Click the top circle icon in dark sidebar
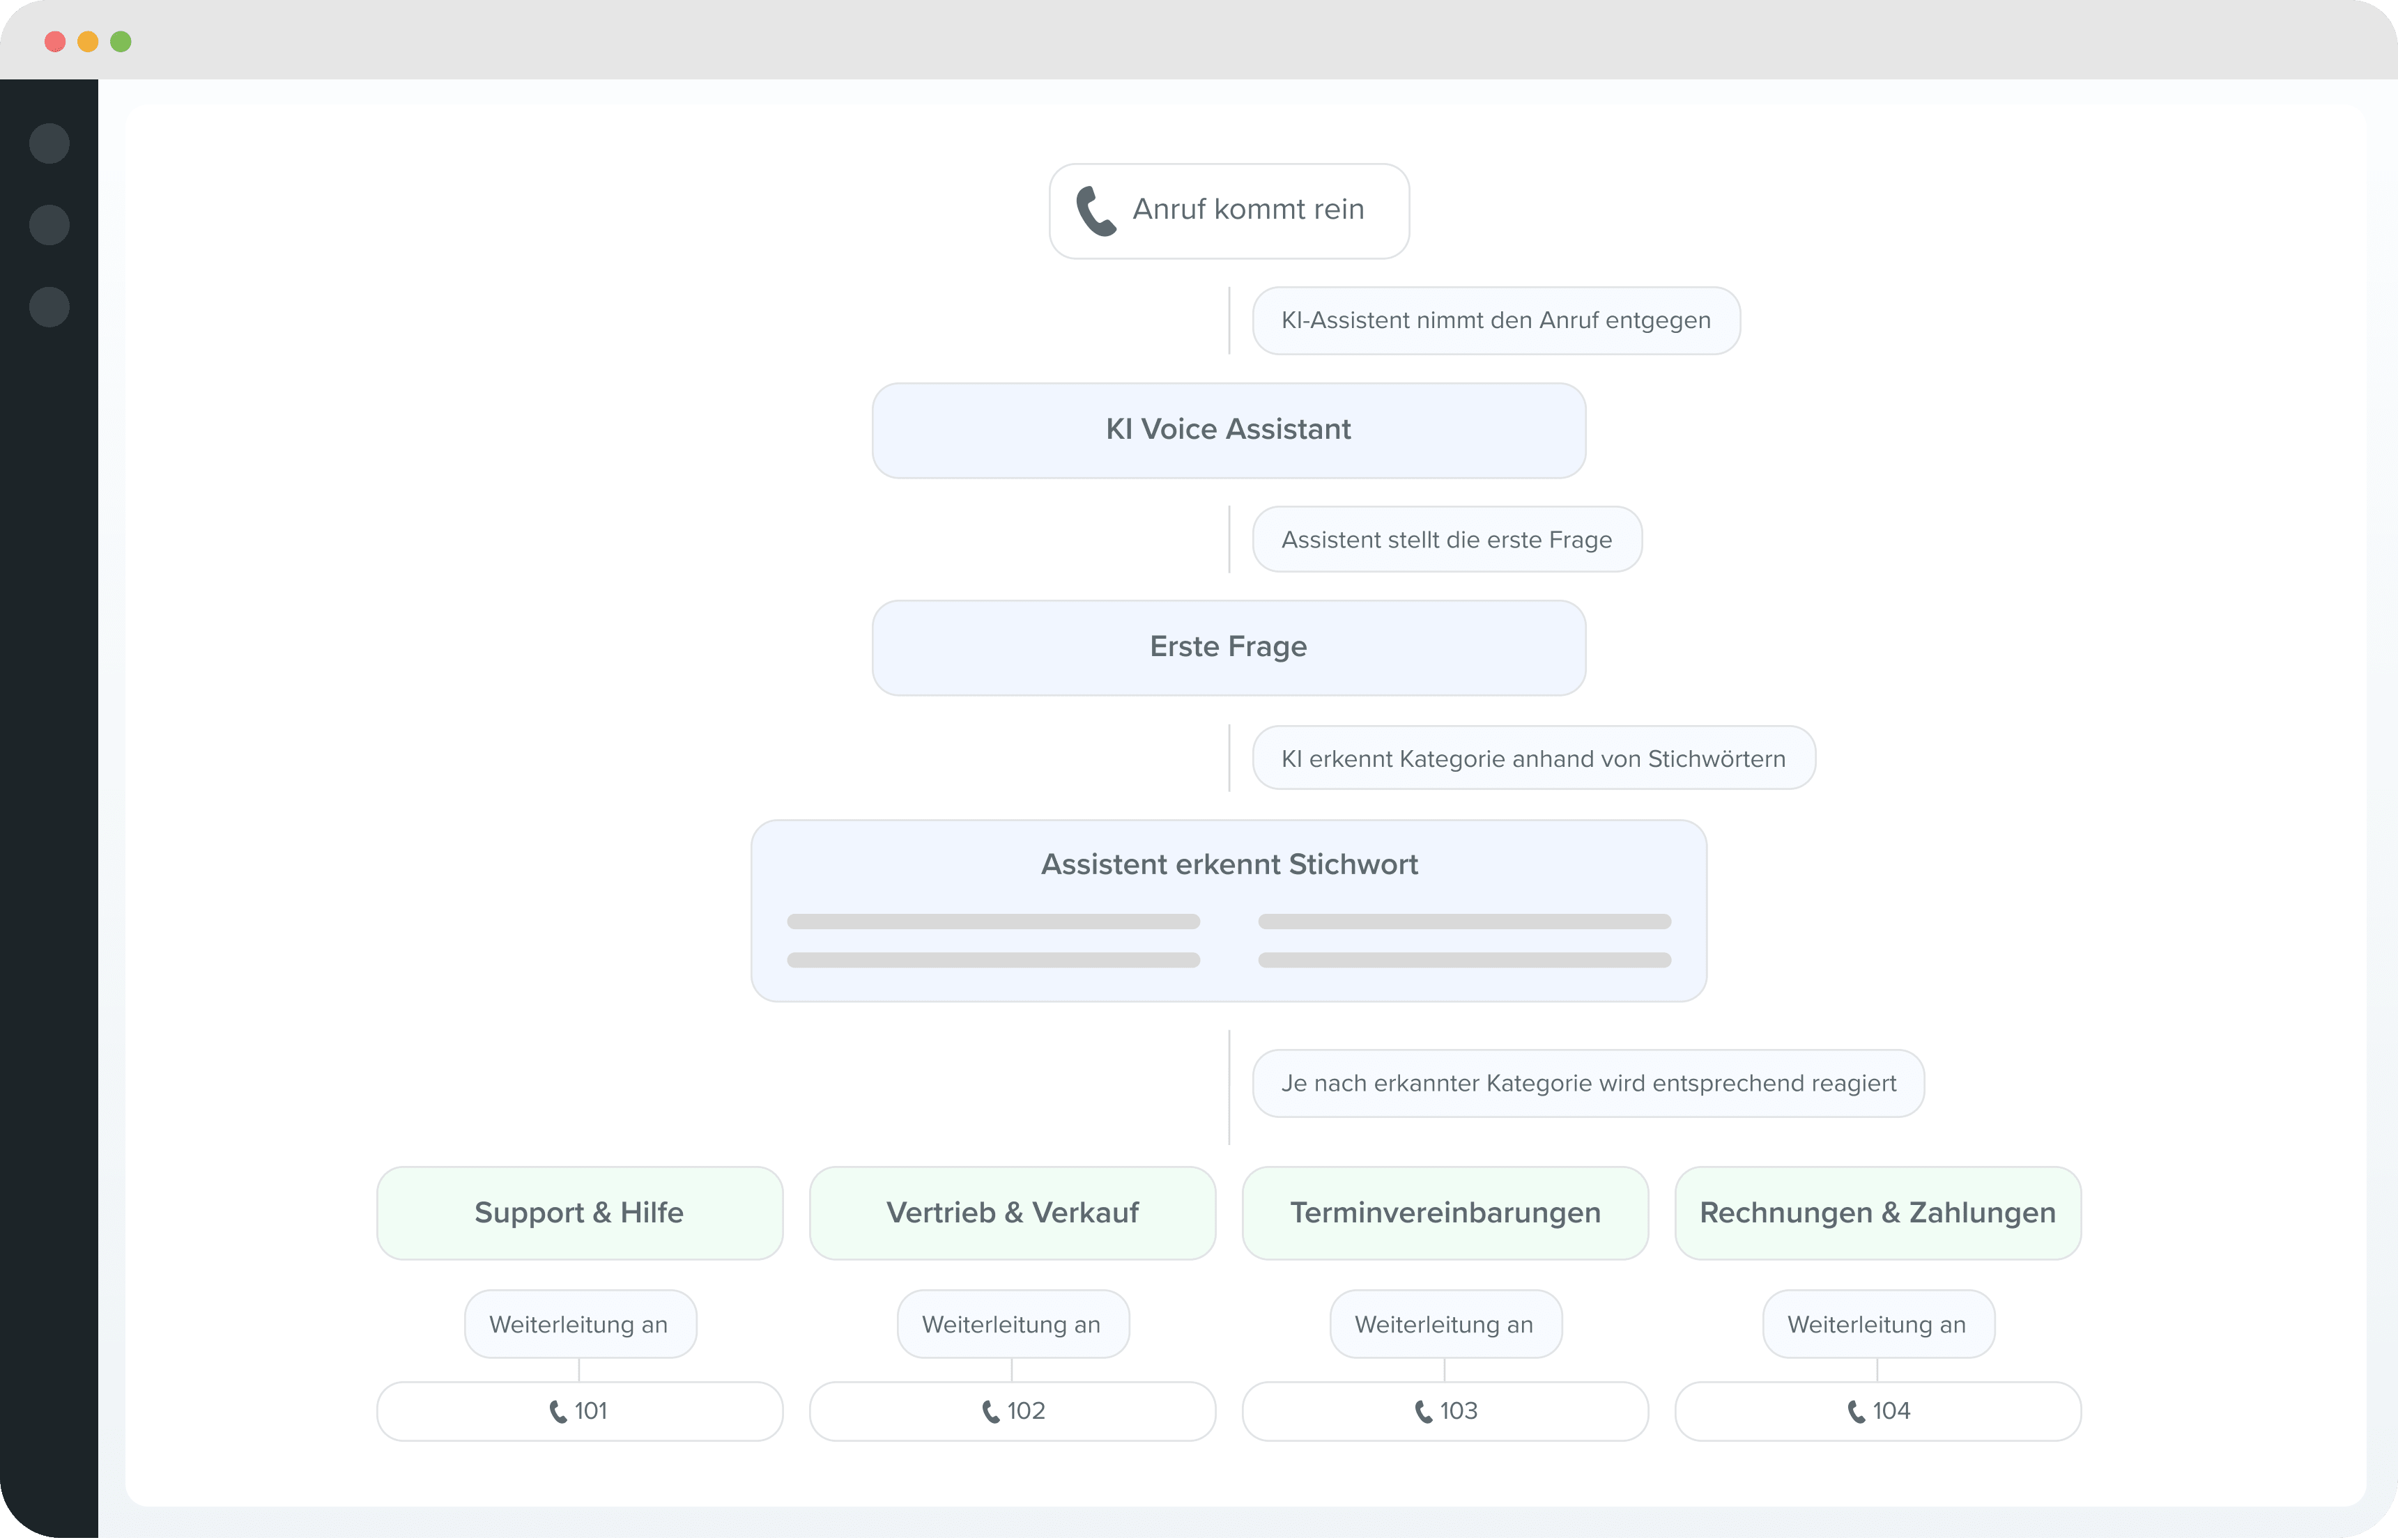2398x1540 pixels. tap(49, 144)
